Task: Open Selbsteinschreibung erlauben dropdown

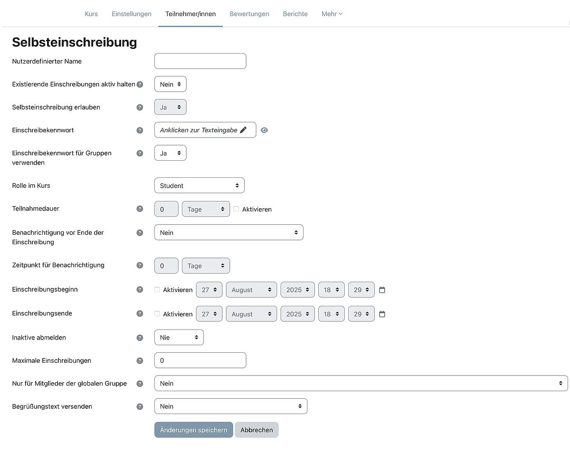Action: pos(171,107)
